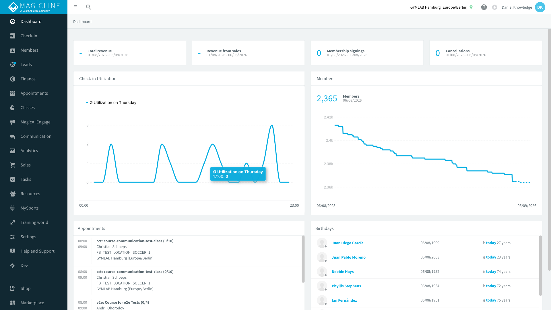Click the Revenue from sales card
551x310 pixels.
click(248, 53)
